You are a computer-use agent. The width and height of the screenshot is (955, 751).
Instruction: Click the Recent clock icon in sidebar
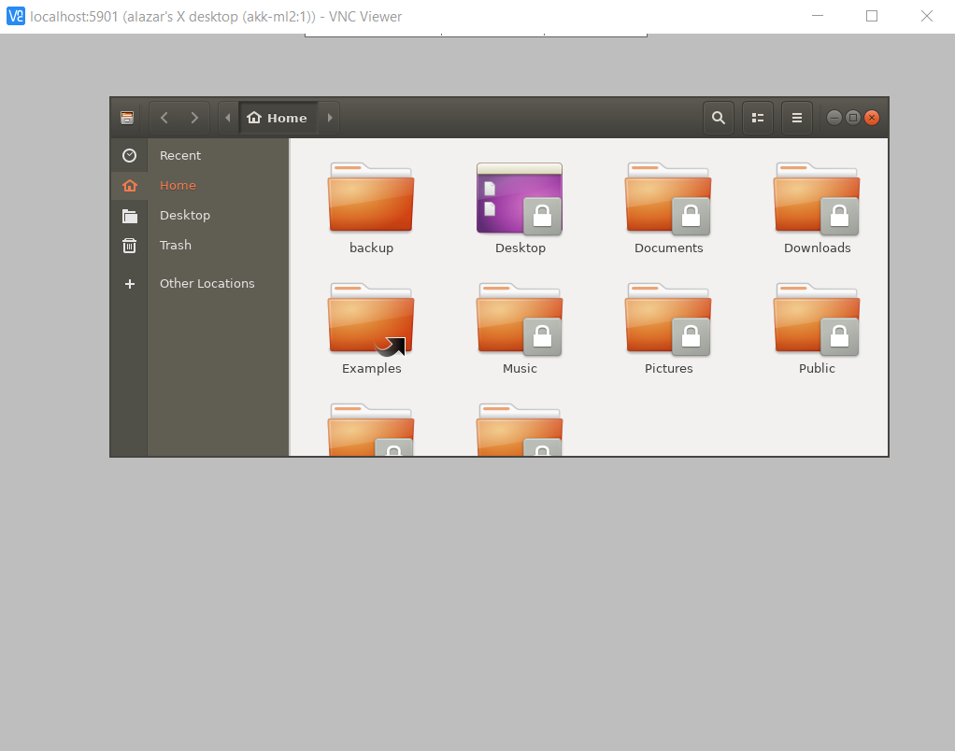[129, 155]
